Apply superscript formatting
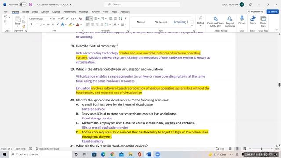This screenshot has height=158, width=281. [x=58, y=25]
